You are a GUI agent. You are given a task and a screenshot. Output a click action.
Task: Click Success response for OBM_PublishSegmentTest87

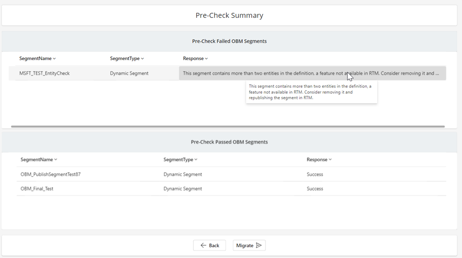tap(315, 174)
